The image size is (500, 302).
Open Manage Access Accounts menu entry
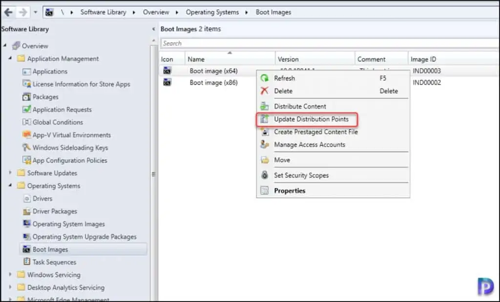coord(309,145)
